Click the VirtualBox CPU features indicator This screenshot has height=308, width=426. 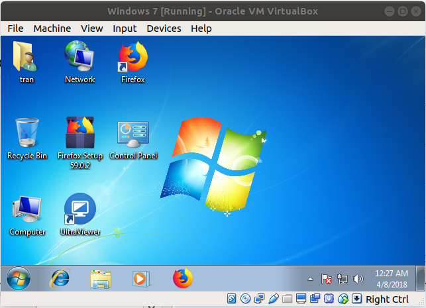329,299
